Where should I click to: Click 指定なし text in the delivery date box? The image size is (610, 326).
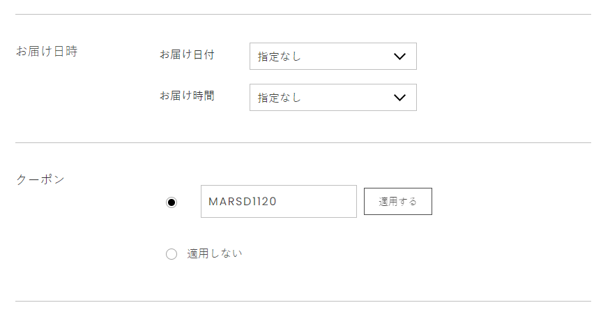(x=280, y=57)
